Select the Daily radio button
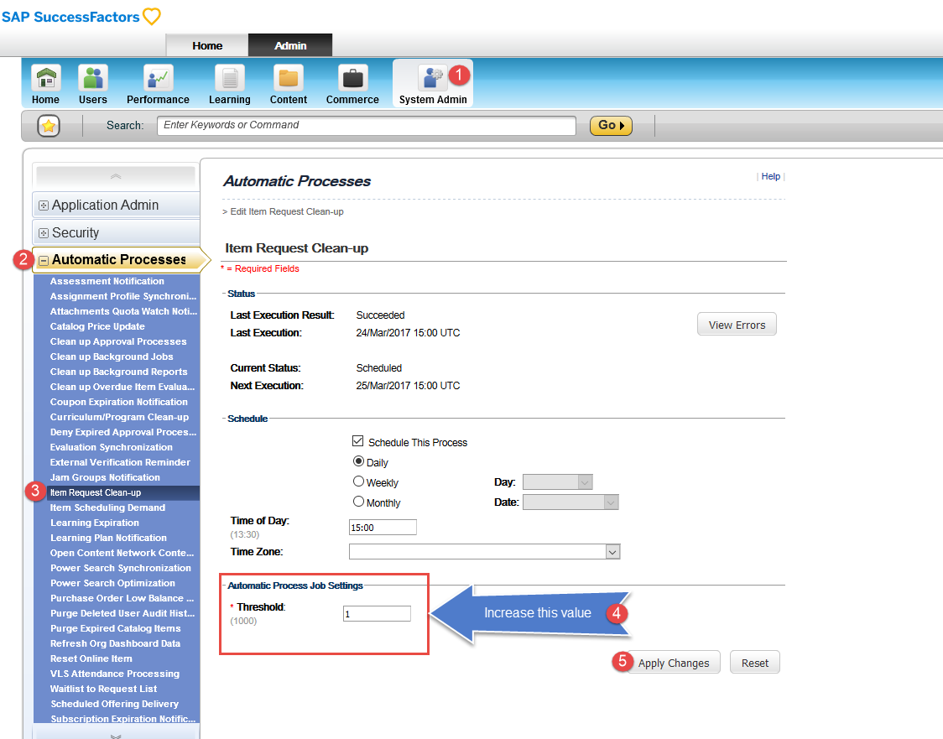The width and height of the screenshot is (943, 739). point(358,462)
